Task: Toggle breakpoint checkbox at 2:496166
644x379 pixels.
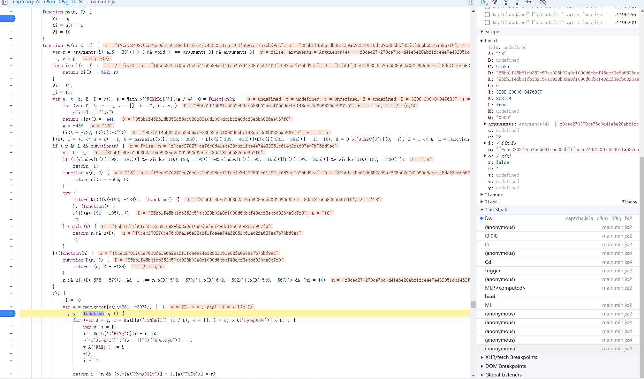Action: coord(487,15)
